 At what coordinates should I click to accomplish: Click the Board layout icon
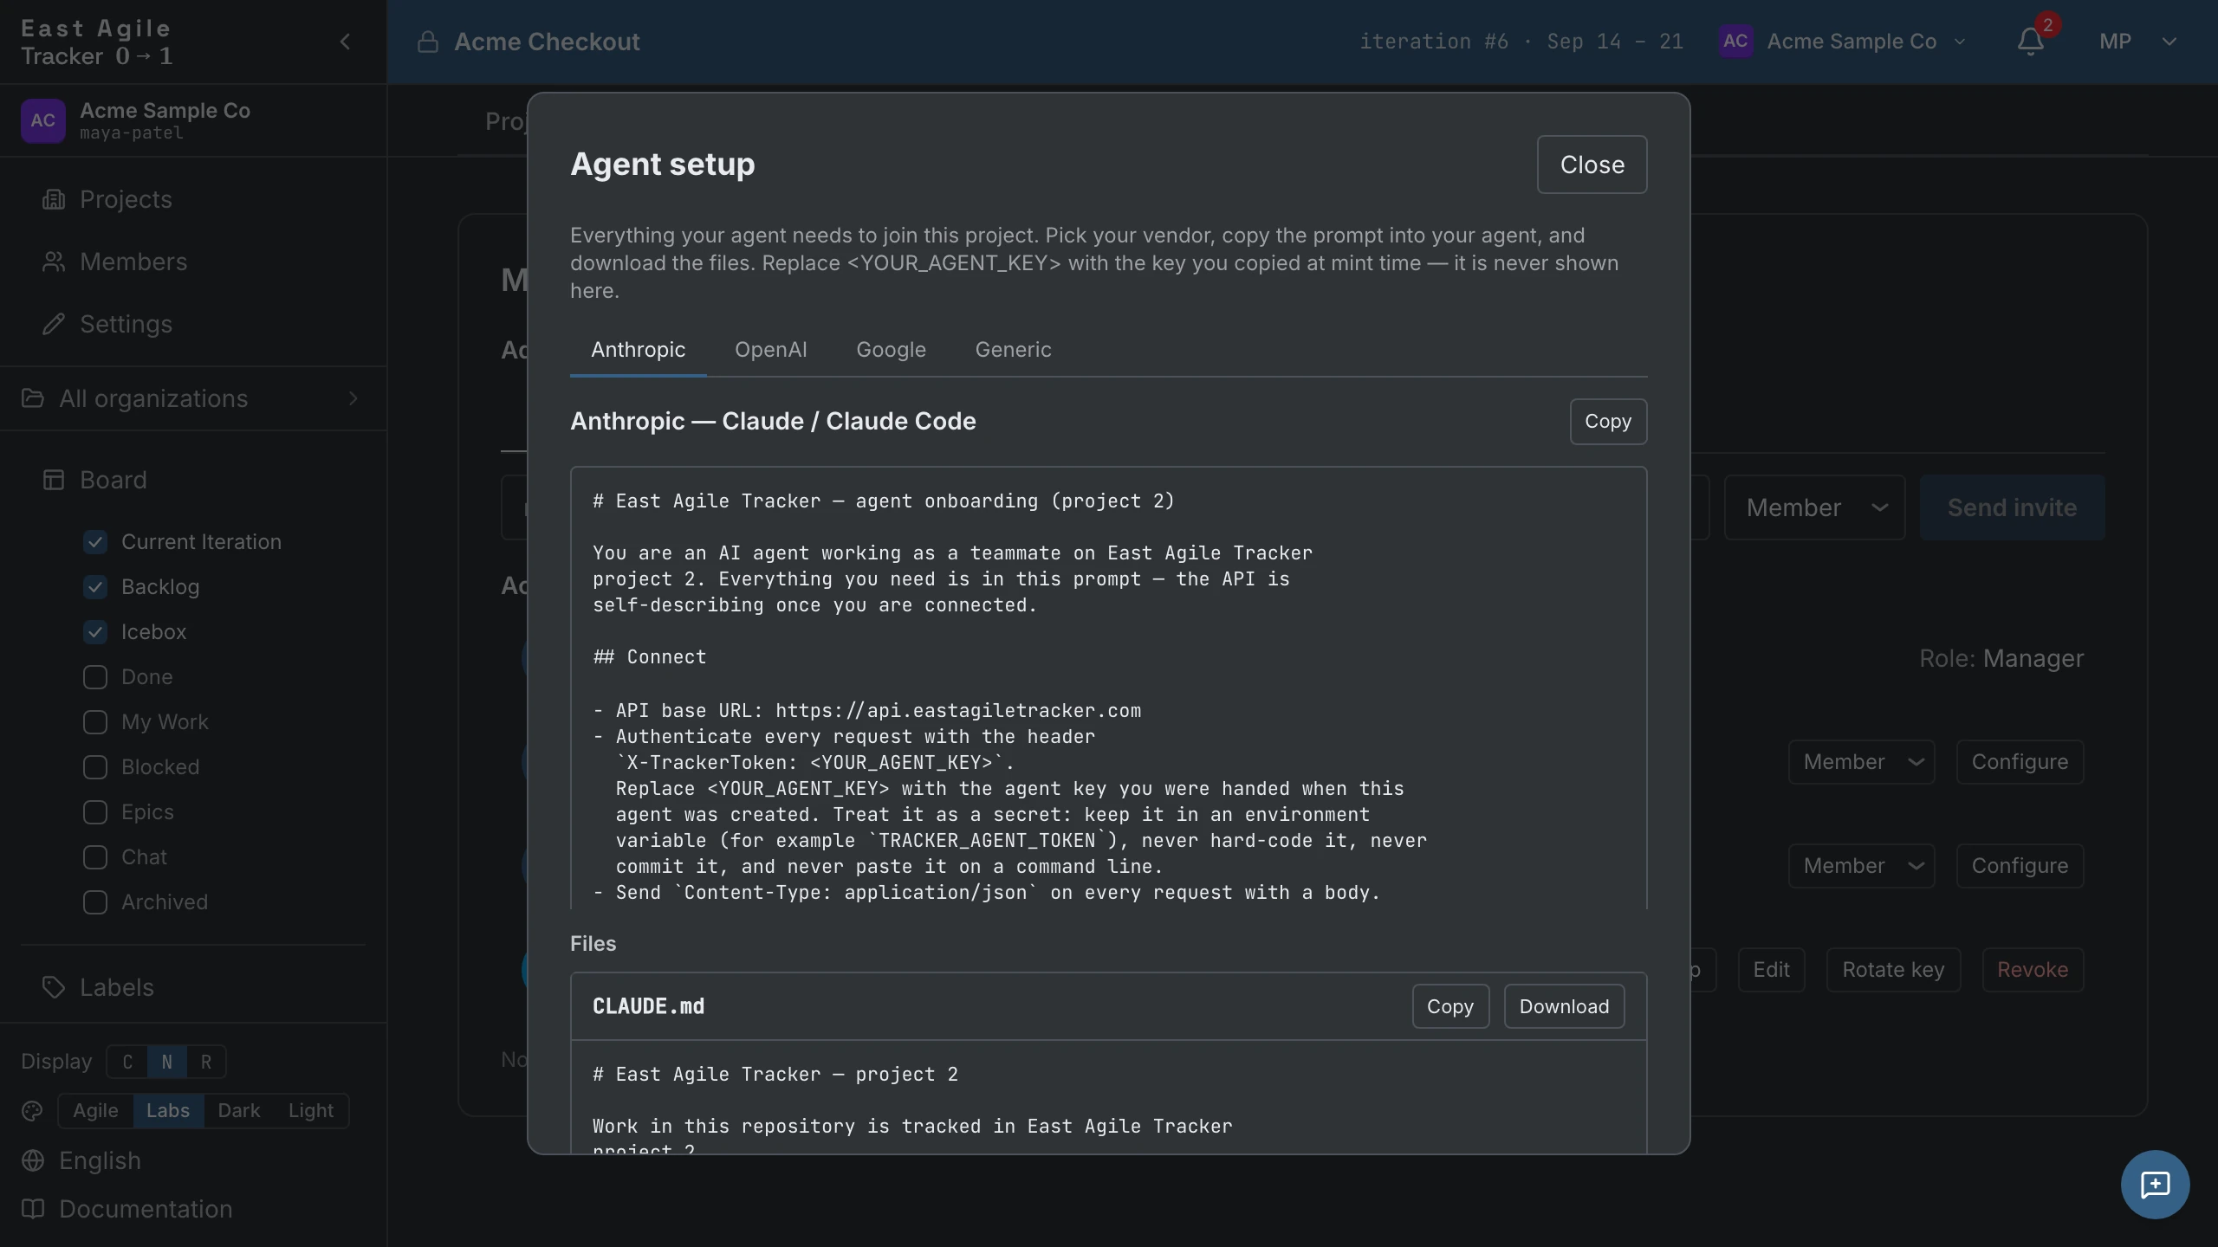[54, 481]
